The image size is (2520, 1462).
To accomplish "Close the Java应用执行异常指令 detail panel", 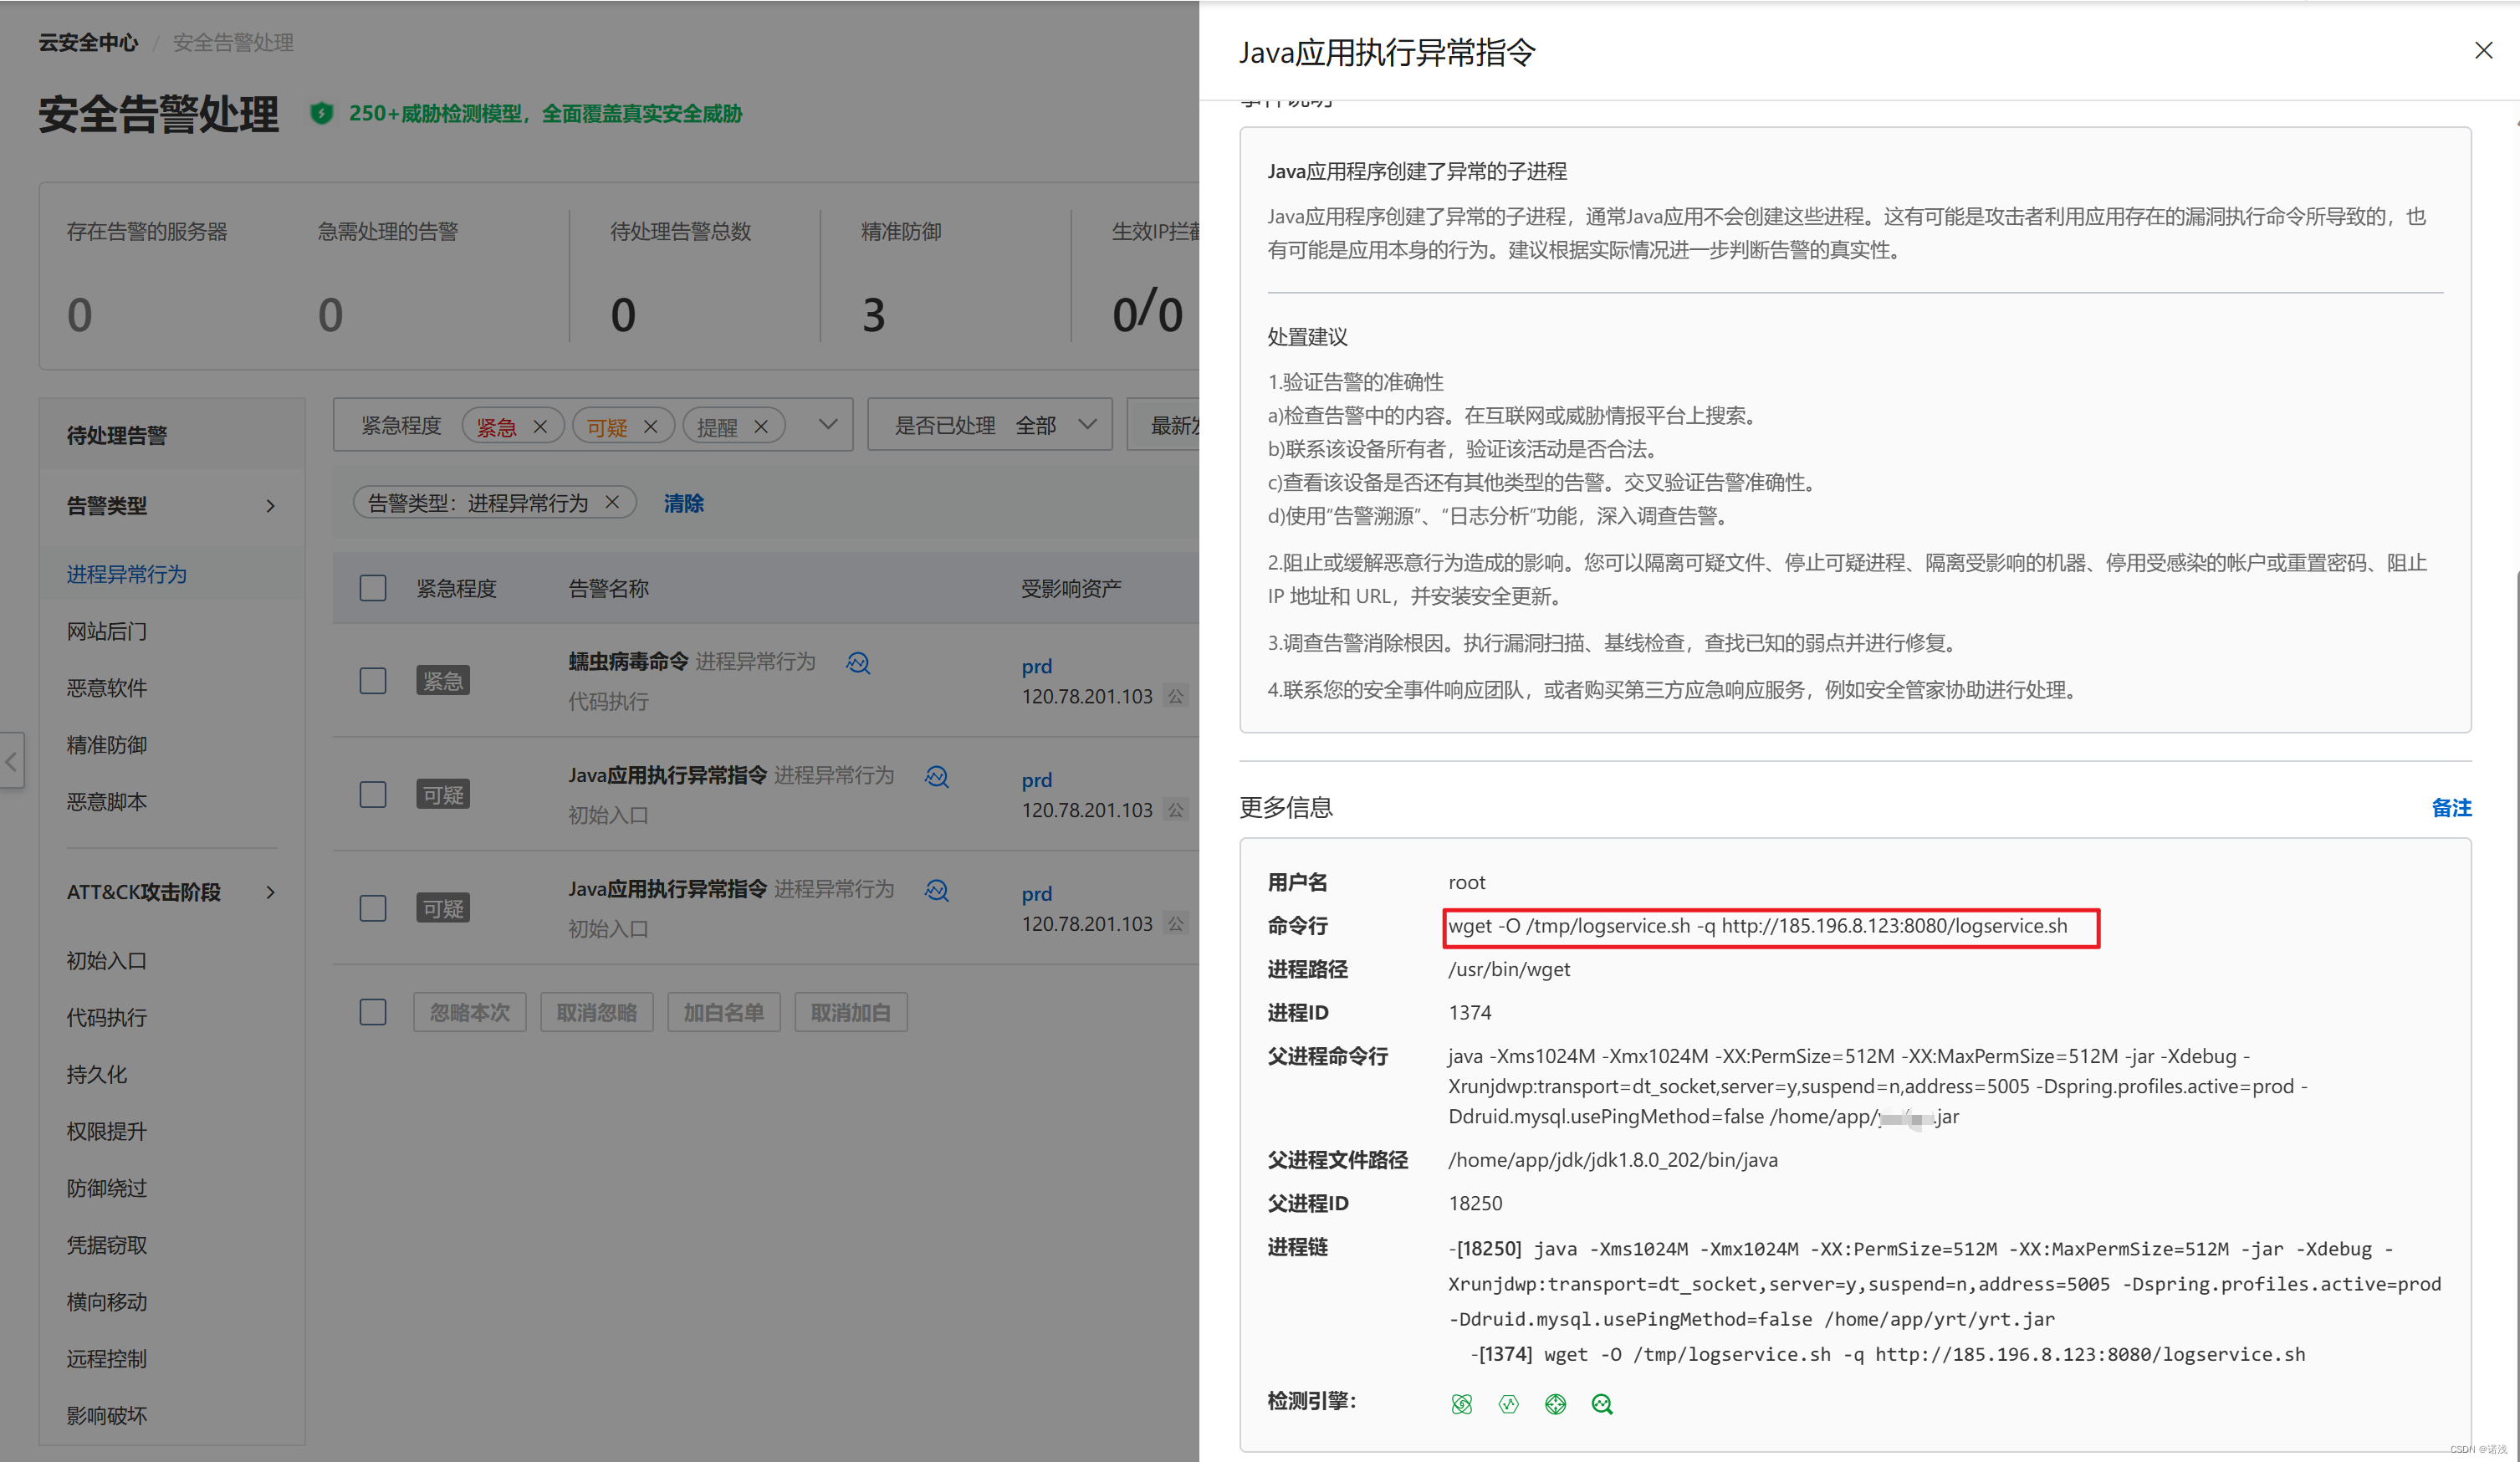I will [x=2483, y=50].
